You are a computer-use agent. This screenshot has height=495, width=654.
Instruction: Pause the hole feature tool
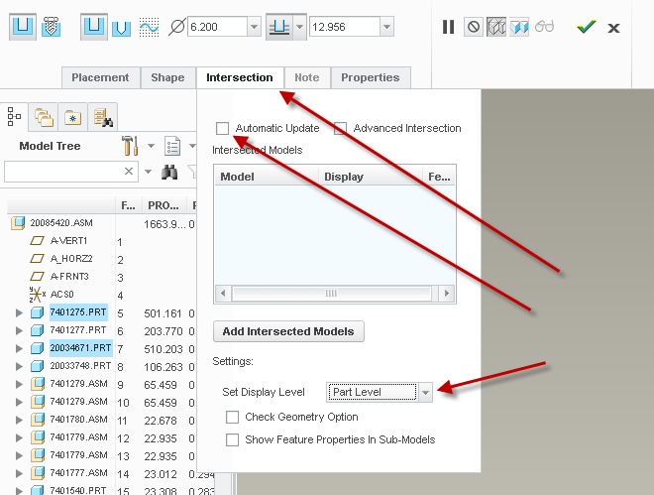click(448, 27)
